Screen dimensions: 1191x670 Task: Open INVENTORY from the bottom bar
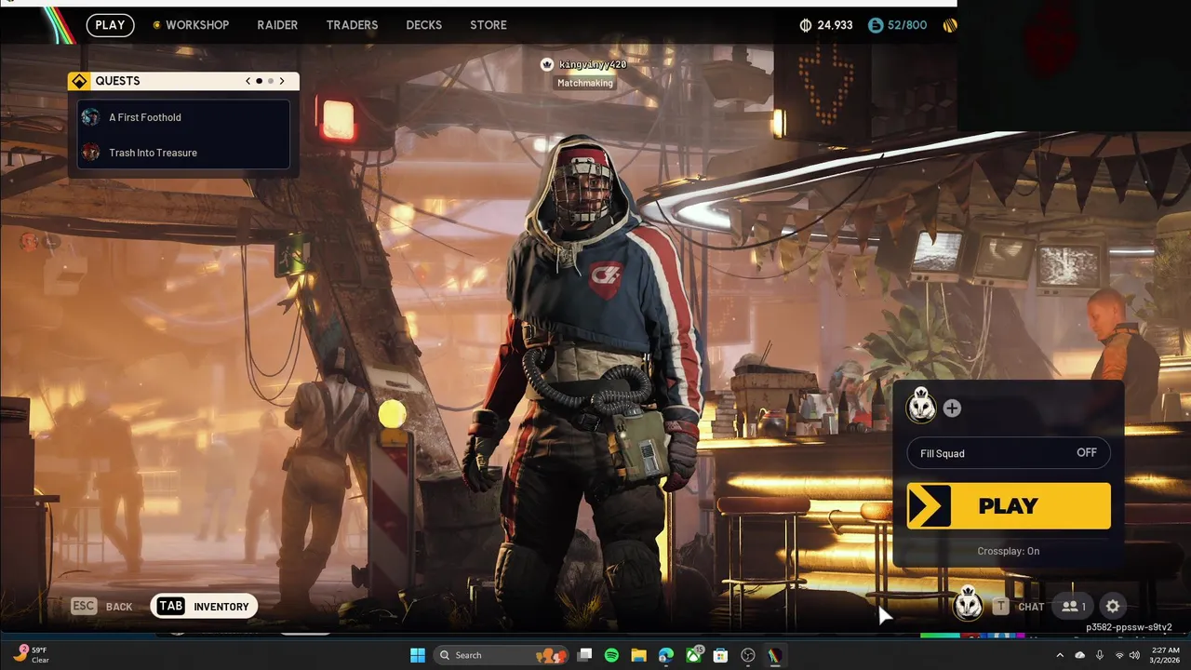(x=204, y=606)
